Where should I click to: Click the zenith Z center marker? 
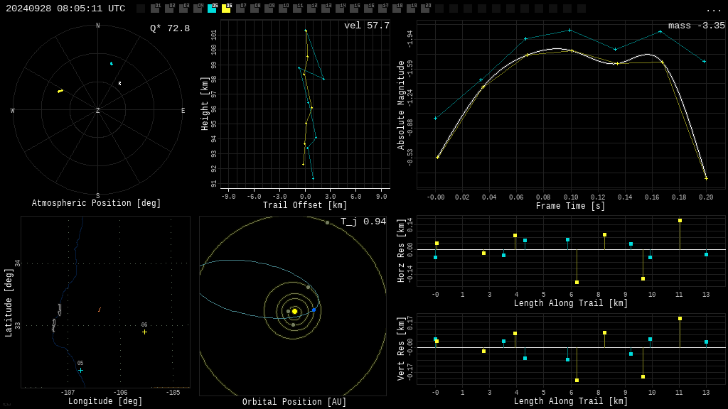pyautogui.click(x=97, y=111)
